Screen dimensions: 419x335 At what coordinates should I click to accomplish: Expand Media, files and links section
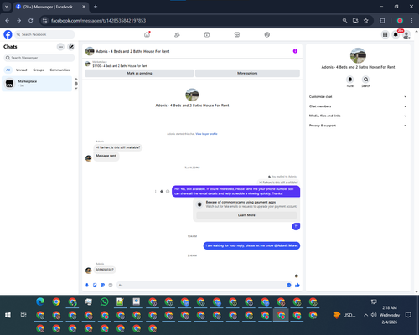pos(358,116)
